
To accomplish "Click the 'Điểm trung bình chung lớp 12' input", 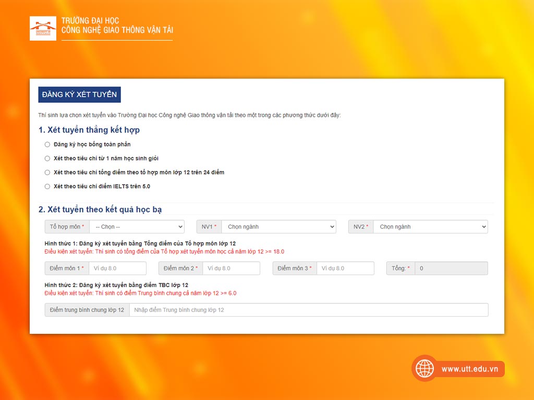I will click(308, 310).
